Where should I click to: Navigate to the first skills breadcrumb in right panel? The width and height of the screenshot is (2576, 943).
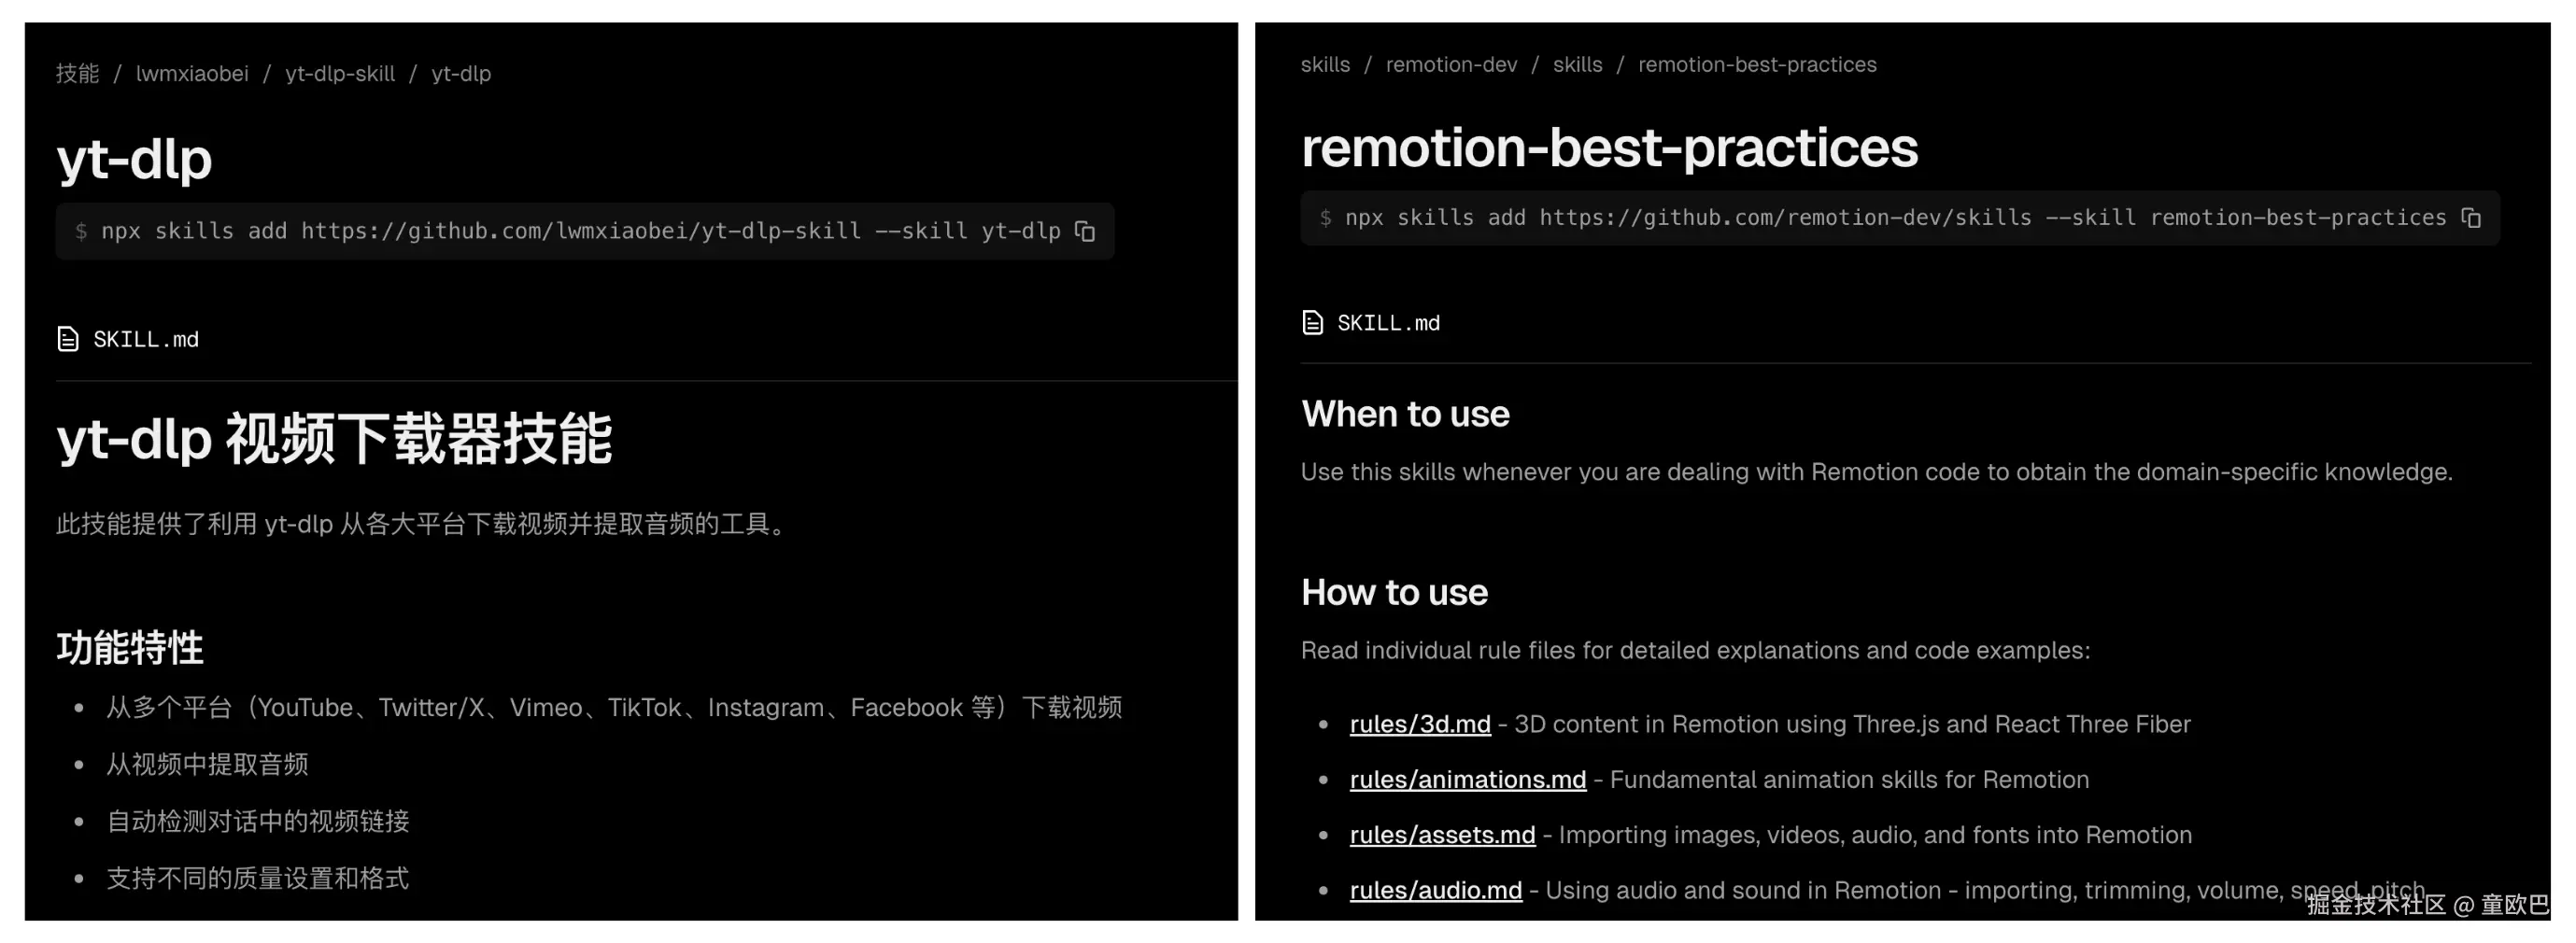pyautogui.click(x=1325, y=64)
